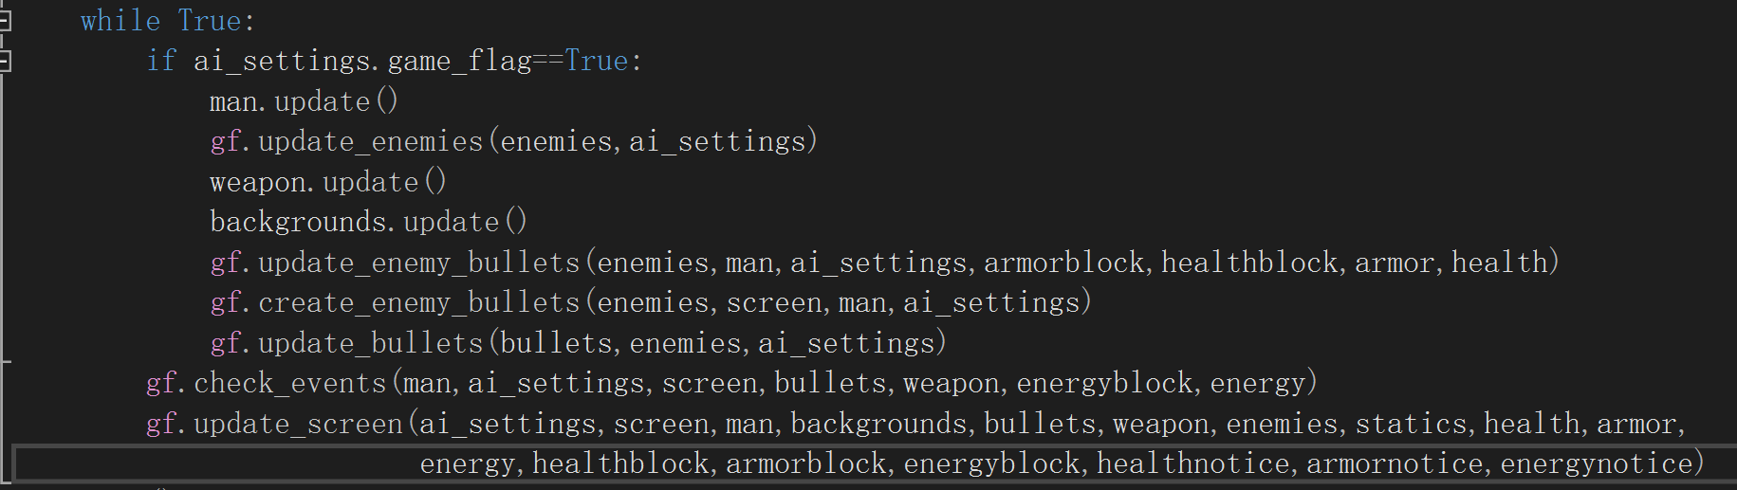Screen dimensions: 1737x490
Task: Click the create_enemy_bullets function name
Action: 418,303
